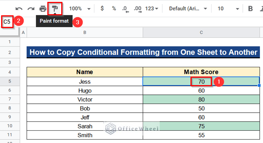
Task: Open the 123 more formats dropdown
Action: [x=152, y=9]
